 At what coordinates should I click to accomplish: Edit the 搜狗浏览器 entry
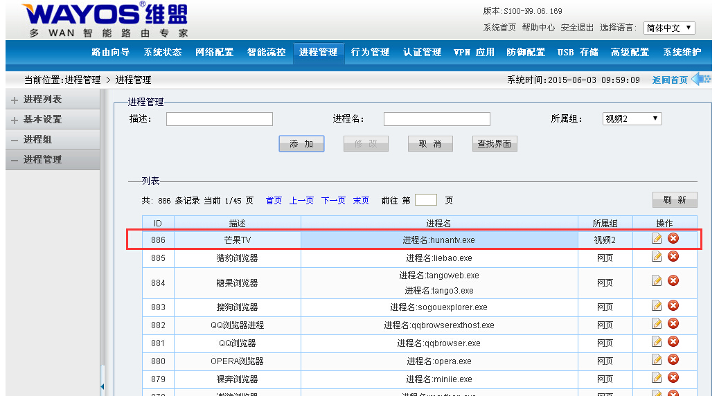(657, 306)
